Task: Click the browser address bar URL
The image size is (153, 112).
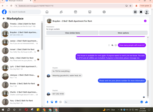Action: coord(36,6)
